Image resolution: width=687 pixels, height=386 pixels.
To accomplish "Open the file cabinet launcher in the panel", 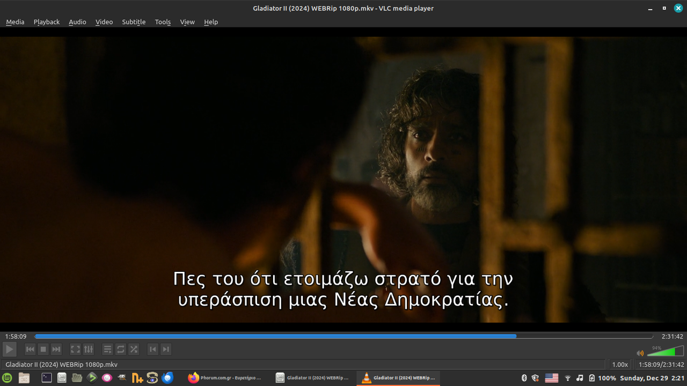I will (62, 378).
